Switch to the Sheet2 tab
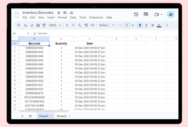This screenshot has width=188, height=127. (x=62, y=116)
